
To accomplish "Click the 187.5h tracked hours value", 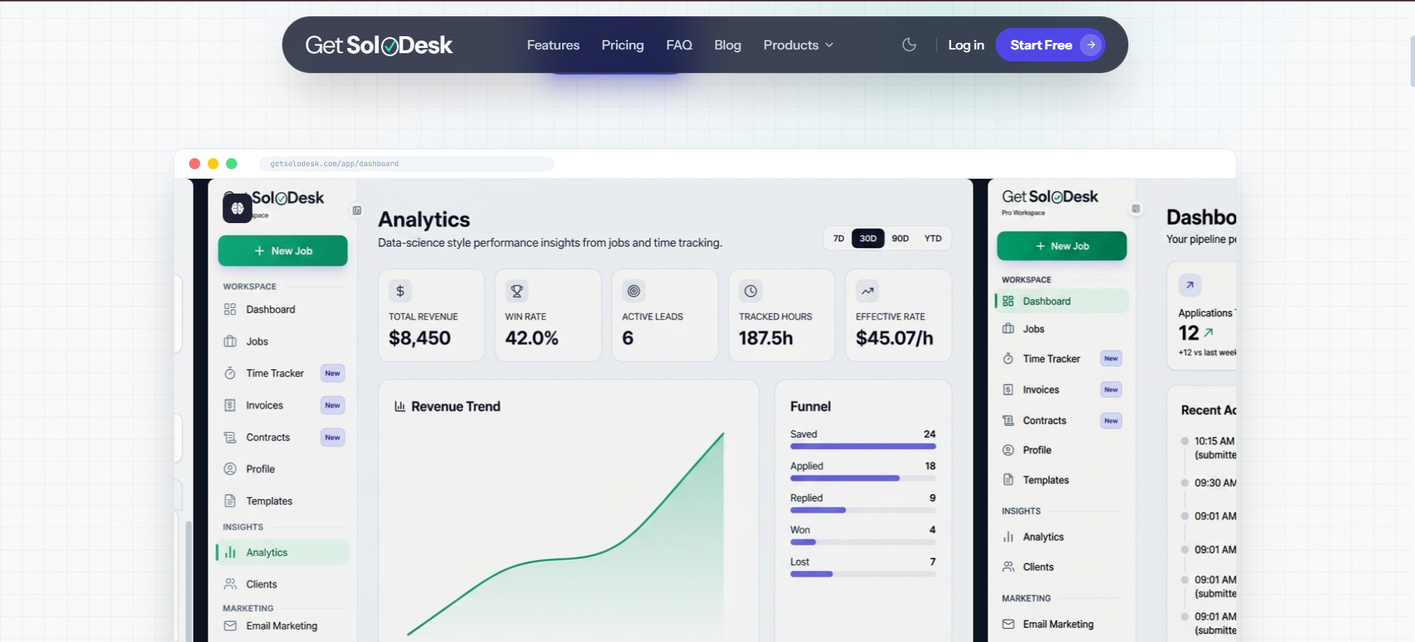I will 766,338.
